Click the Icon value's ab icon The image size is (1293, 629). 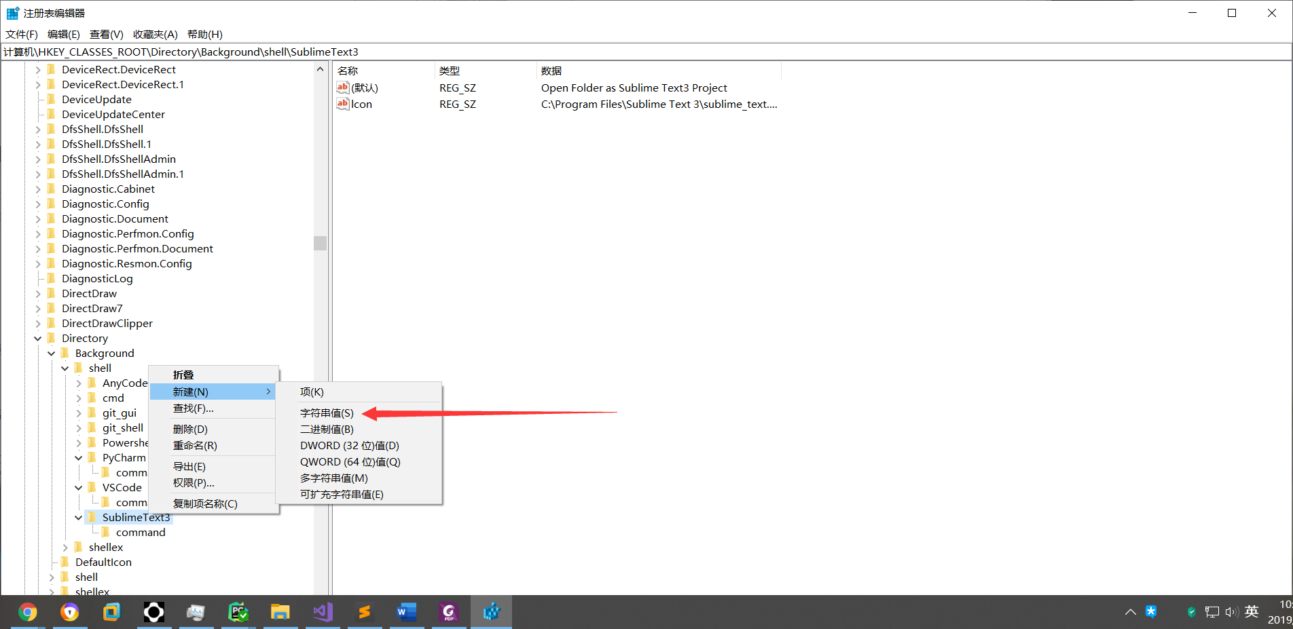[343, 104]
